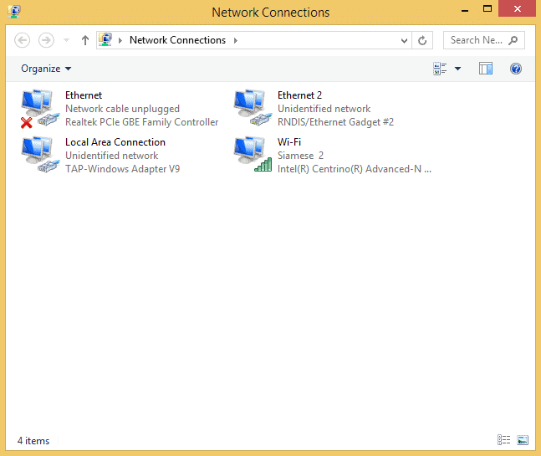The height and width of the screenshot is (456, 541).
Task: Open the recent locations dropdown
Action: coord(67,40)
